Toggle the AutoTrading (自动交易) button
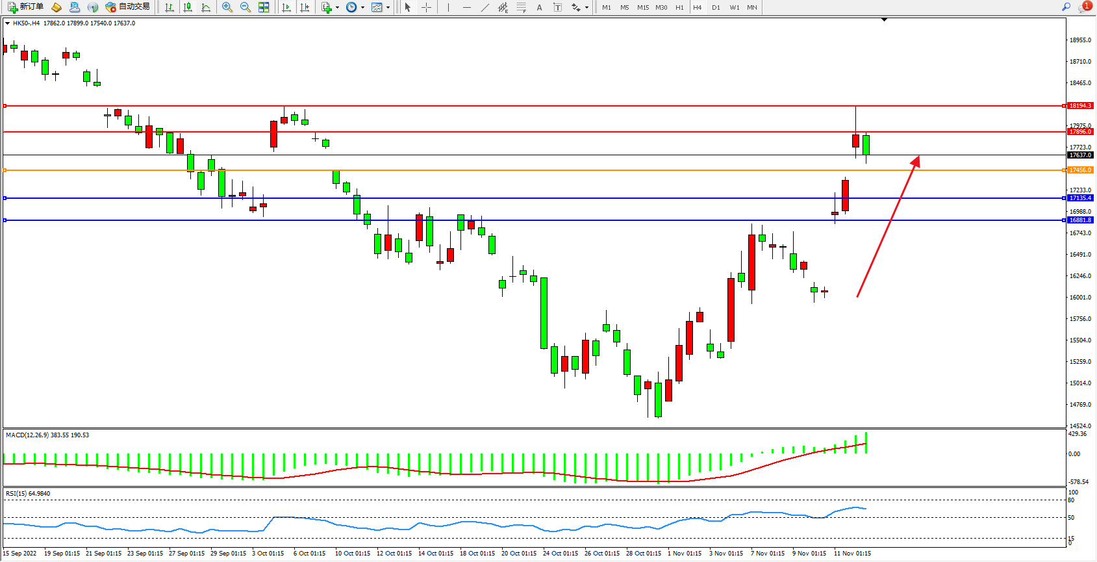This screenshot has width=1097, height=562. pos(128,7)
